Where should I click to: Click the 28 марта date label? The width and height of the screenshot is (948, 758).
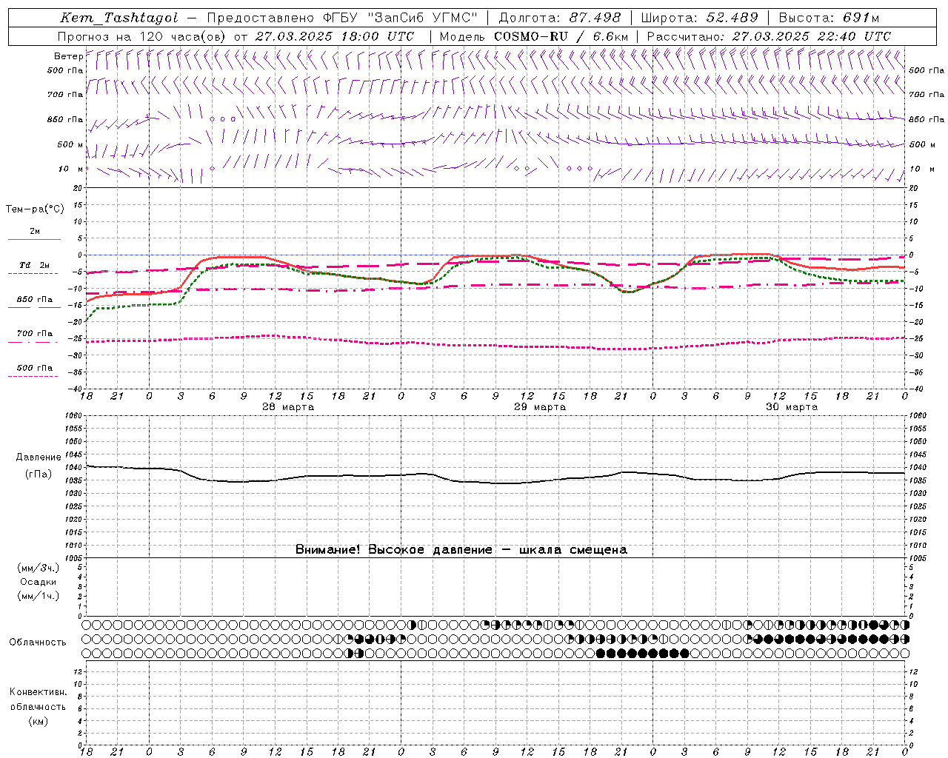point(288,407)
